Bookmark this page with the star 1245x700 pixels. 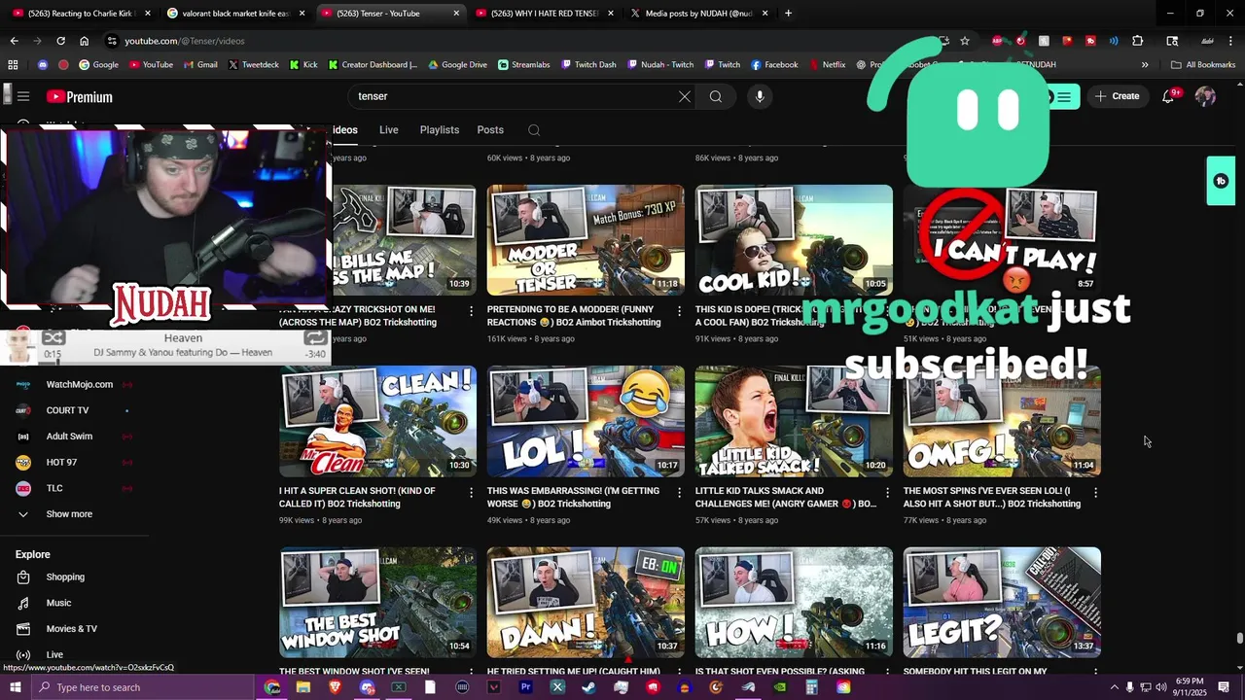tap(965, 41)
